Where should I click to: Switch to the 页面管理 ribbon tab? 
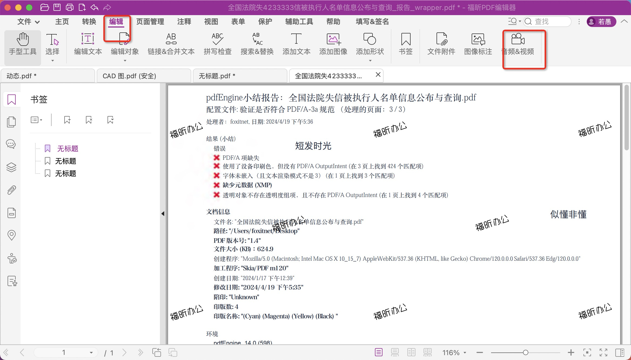pos(150,22)
